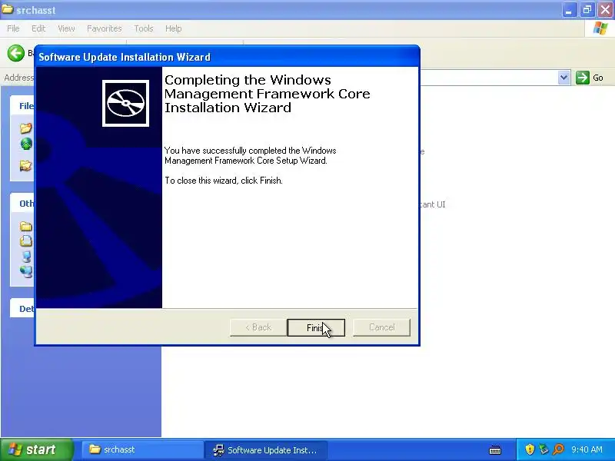Screen dimensions: 615x461
Task: Click the keyboard icon on taskbar
Action: 495,449
